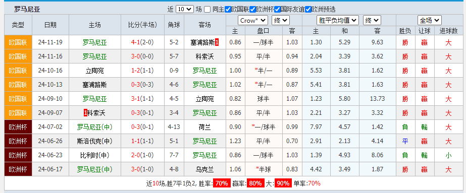Click the 角球 column header

[174, 25]
